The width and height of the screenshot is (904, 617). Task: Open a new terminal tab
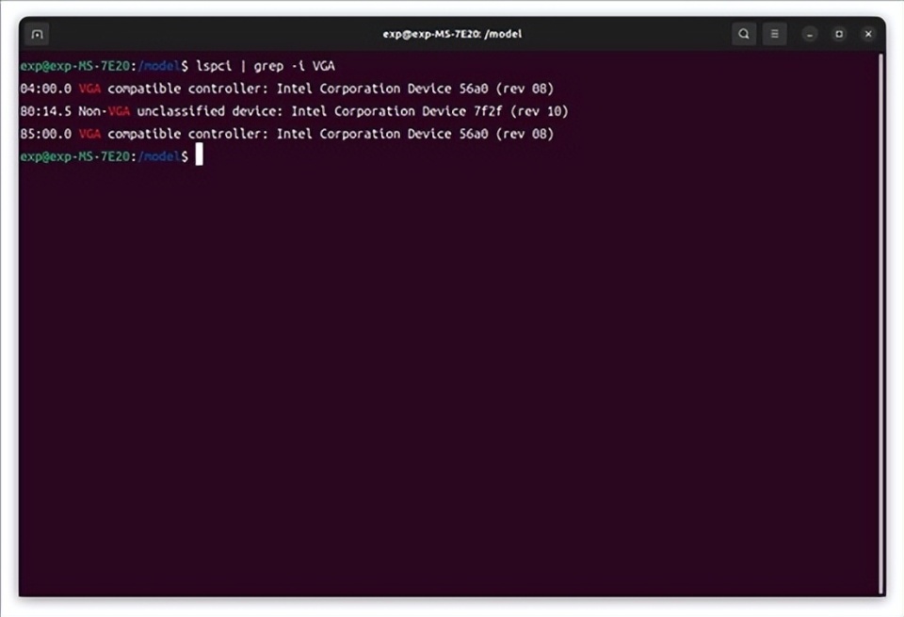coord(37,34)
